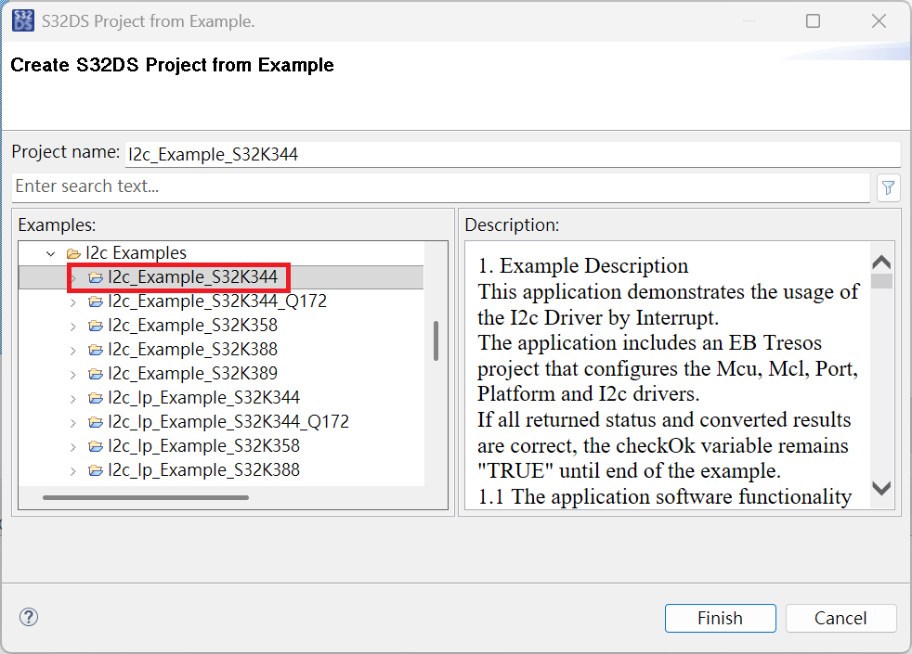Image resolution: width=912 pixels, height=654 pixels.
Task: Click the description pane scrollbar thumb
Action: tap(881, 280)
